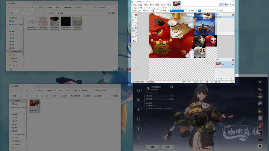Open the brush size dropdown
269x151 pixels.
[x=159, y=11]
